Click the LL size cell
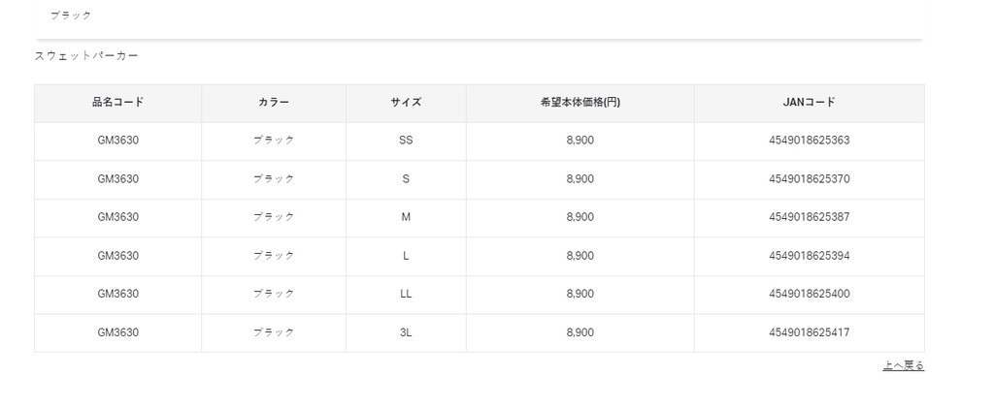The image size is (994, 409). [x=406, y=294]
